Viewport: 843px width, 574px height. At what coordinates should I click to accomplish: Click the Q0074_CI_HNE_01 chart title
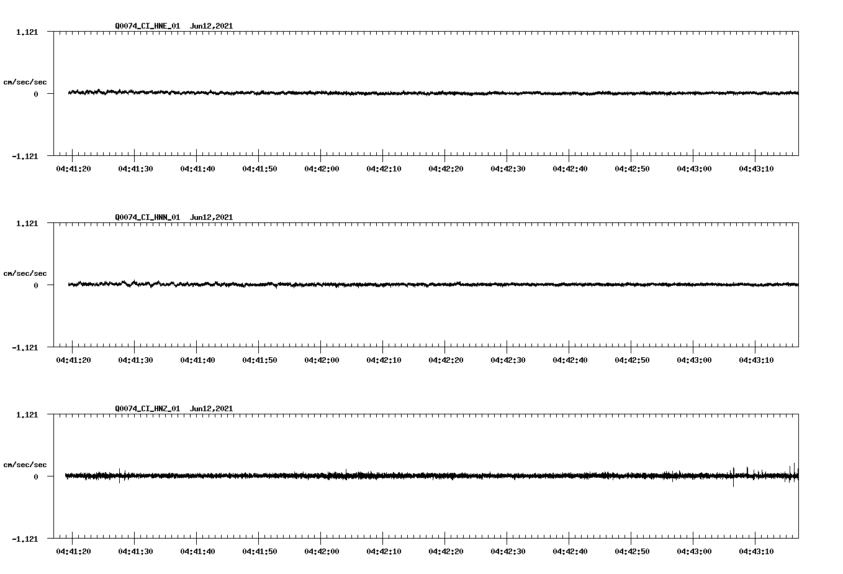[x=148, y=26]
